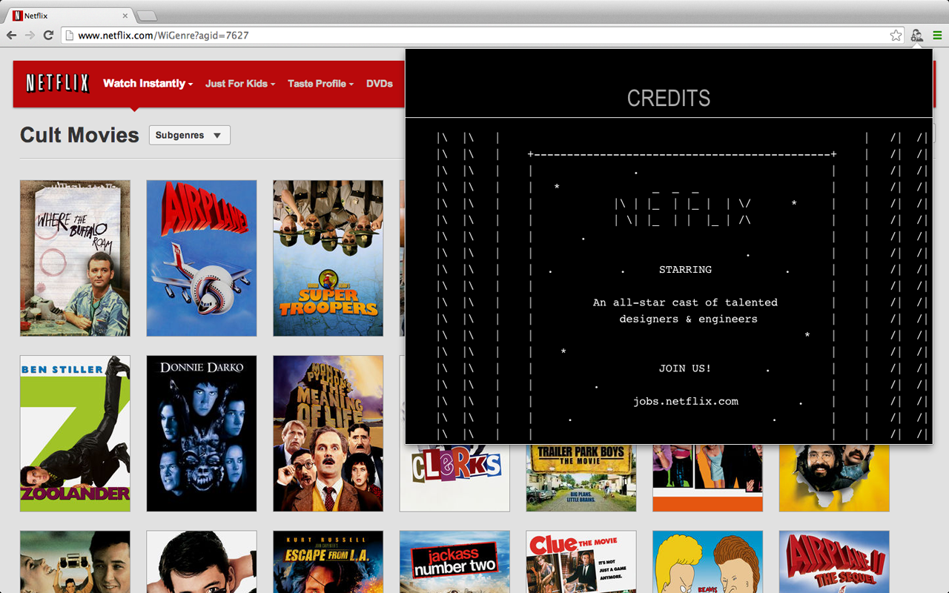The height and width of the screenshot is (593, 949).
Task: Click the Cult Movies page heading
Action: pyautogui.click(x=79, y=135)
